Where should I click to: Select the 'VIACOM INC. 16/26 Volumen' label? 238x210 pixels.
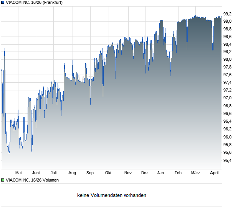[32, 180]
